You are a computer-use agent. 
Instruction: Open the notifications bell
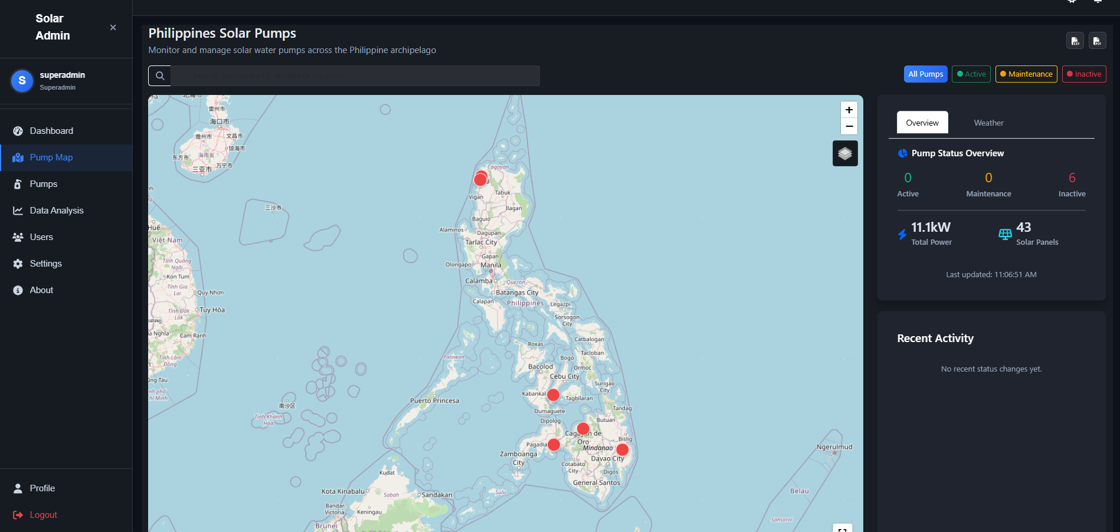coord(1098,2)
